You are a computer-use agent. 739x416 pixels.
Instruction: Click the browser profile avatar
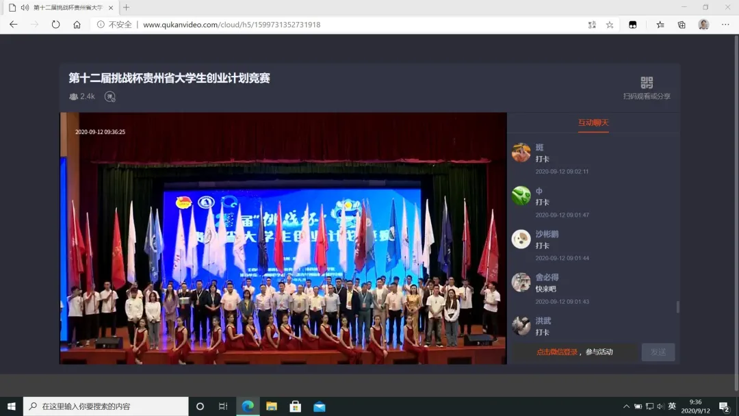coord(703,25)
